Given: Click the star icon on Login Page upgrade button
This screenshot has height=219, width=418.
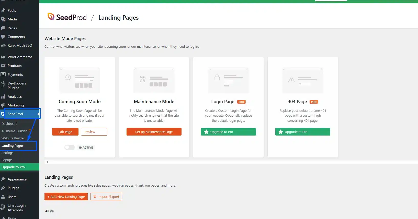Looking at the screenshot, I should (x=206, y=132).
